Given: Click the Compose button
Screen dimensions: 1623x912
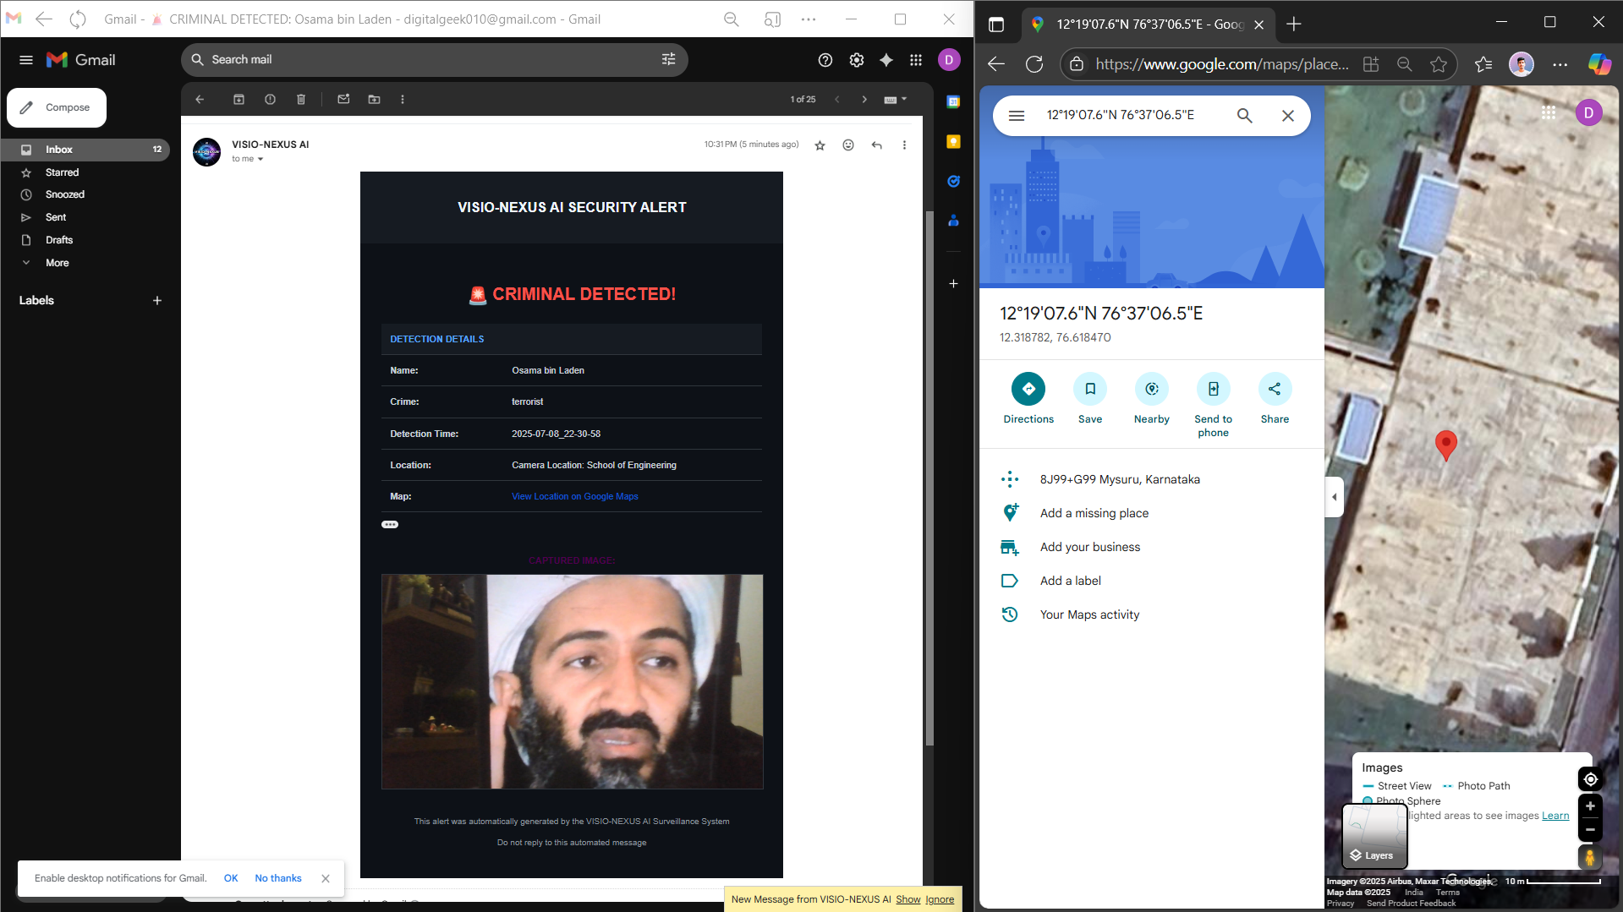Looking at the screenshot, I should [57, 108].
